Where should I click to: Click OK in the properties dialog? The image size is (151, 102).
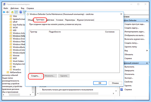[x=100, y=83]
